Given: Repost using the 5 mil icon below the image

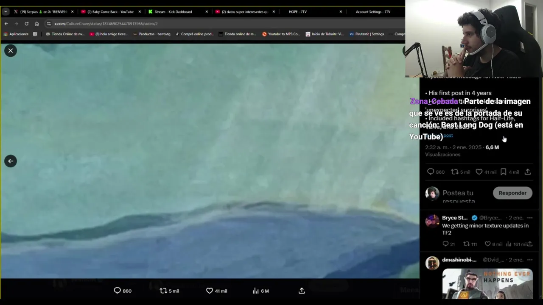Looking at the screenshot, I should point(169,291).
